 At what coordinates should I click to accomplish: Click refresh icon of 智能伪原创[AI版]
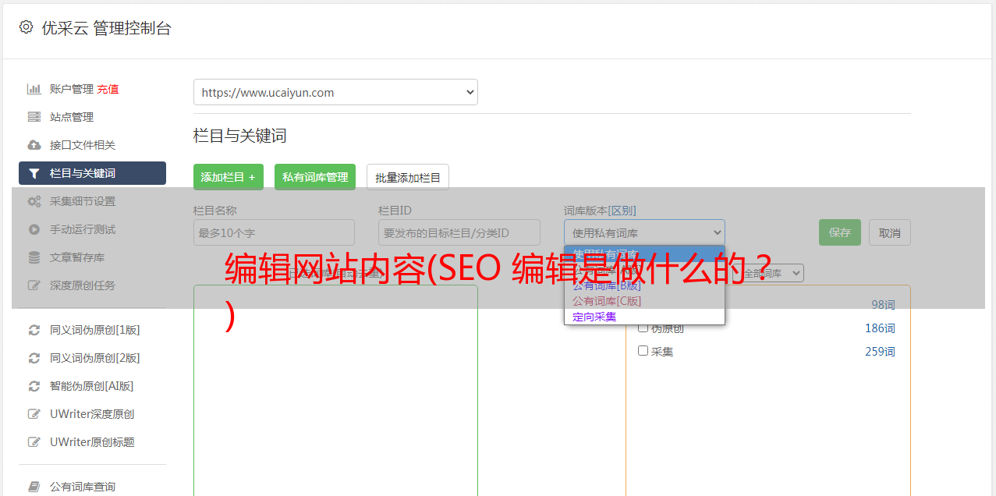pyautogui.click(x=34, y=386)
